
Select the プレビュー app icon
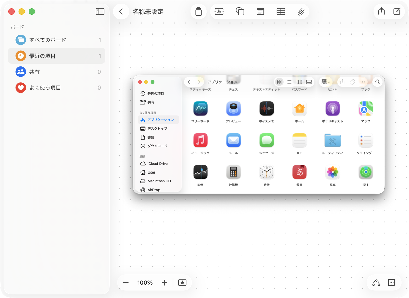point(233,109)
